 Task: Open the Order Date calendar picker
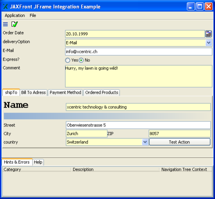(208, 34)
